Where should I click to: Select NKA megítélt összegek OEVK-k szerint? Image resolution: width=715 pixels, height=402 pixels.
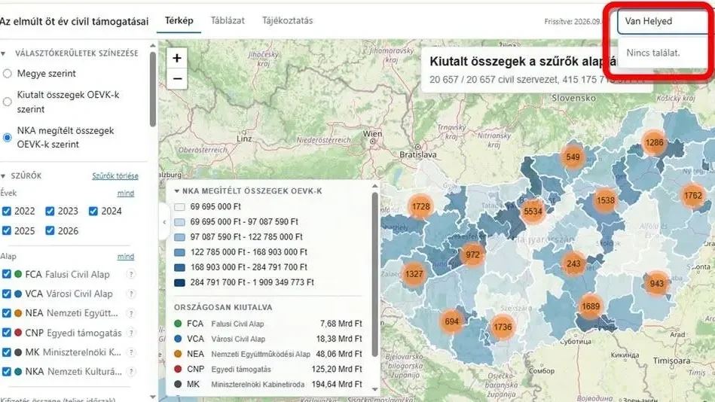click(7, 137)
